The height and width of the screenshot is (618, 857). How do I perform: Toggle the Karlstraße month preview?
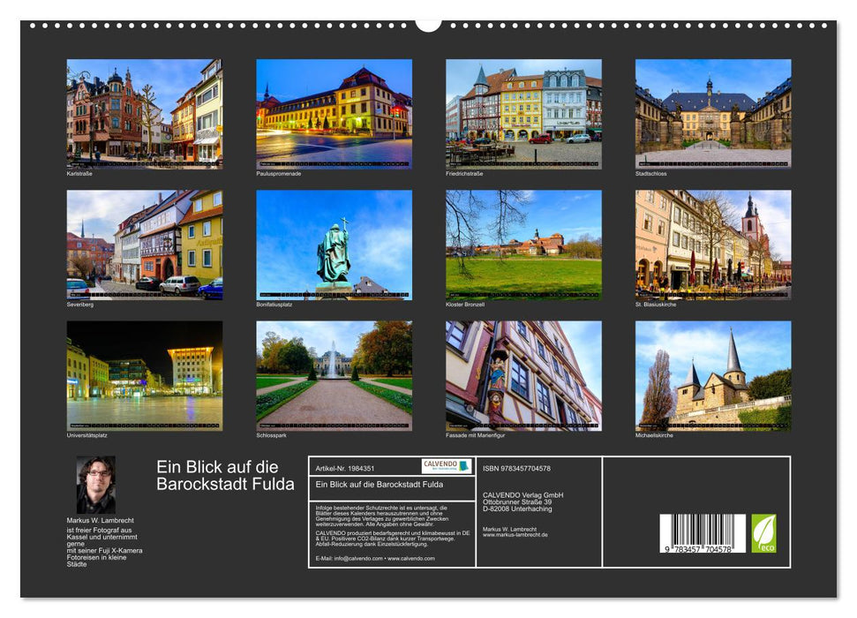147,113
